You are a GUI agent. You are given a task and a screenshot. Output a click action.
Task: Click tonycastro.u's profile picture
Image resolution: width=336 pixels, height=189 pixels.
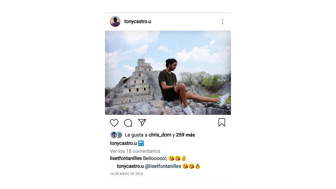[115, 21]
